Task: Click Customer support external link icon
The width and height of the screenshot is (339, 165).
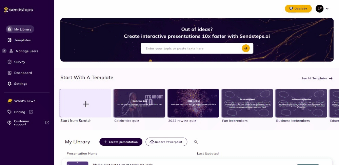Action: [47, 123]
